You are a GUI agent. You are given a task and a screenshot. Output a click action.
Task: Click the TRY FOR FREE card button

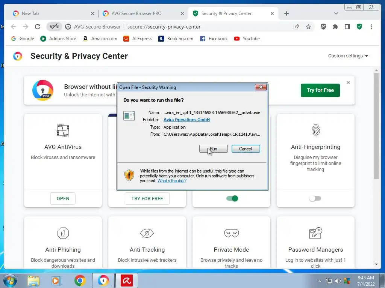(x=147, y=199)
